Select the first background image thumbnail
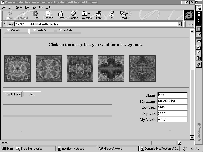Image resolution: width=203 pixels, height=152 pixels. 18,69
